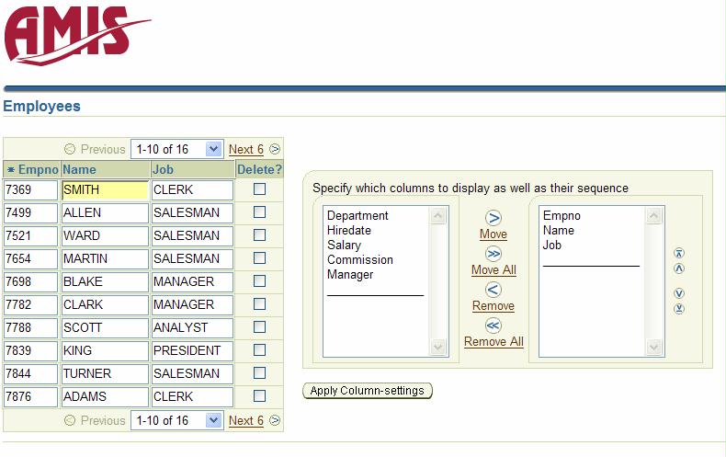Mark ADAMS row for deletion
The width and height of the screenshot is (726, 457).
(x=260, y=396)
